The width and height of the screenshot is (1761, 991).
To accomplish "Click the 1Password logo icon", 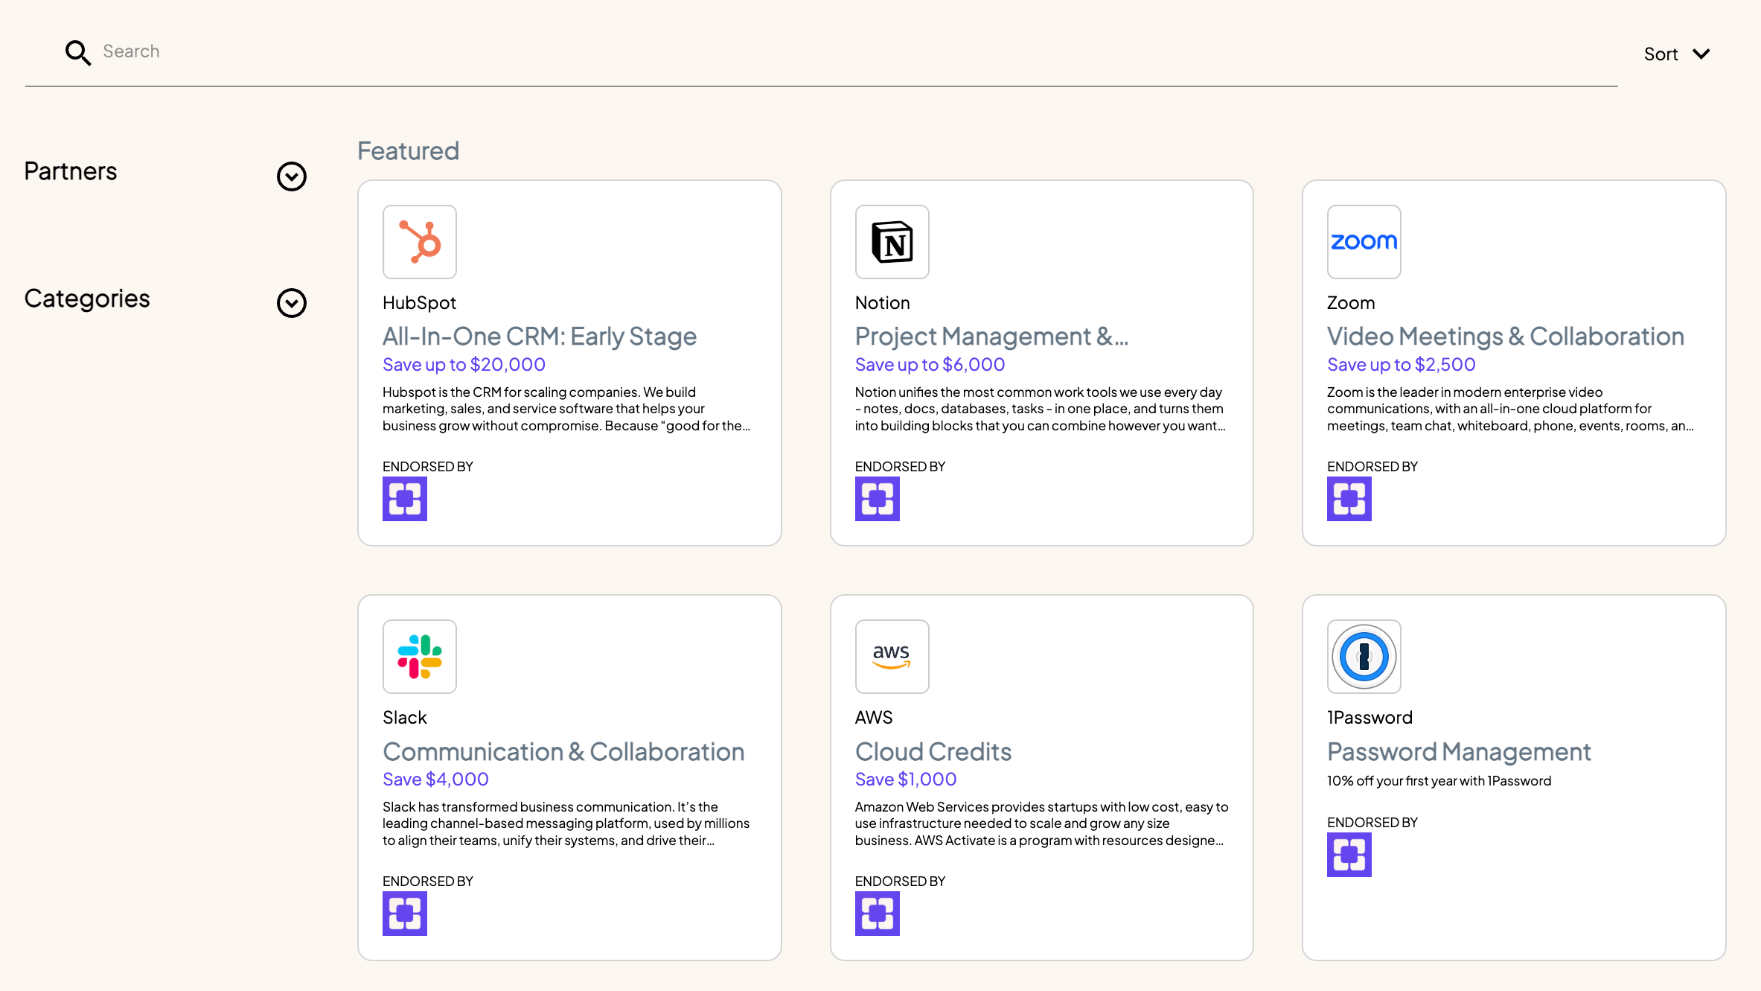I will pyautogui.click(x=1364, y=657).
